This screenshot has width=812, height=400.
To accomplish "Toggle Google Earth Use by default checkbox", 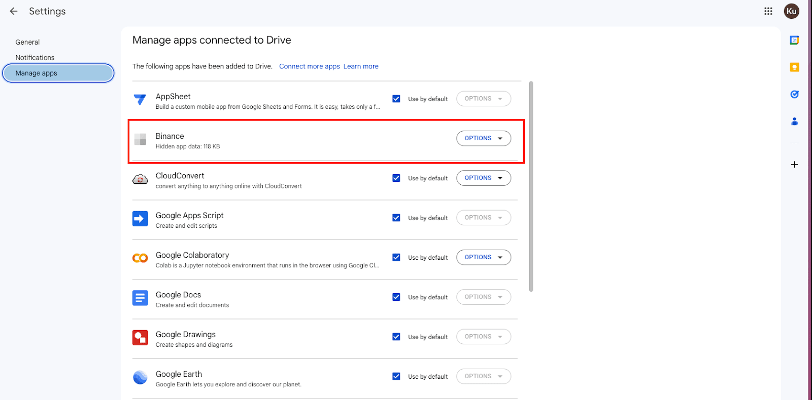I will pyautogui.click(x=396, y=376).
